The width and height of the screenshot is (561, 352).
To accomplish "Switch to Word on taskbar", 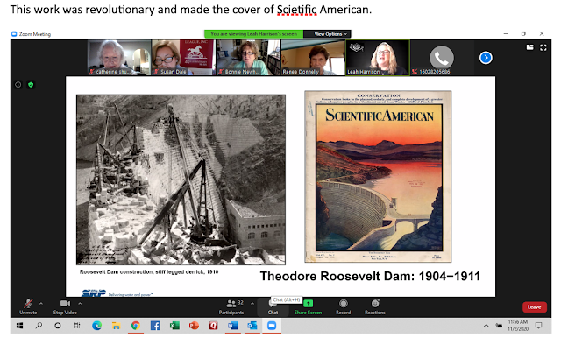I will pyautogui.click(x=233, y=326).
